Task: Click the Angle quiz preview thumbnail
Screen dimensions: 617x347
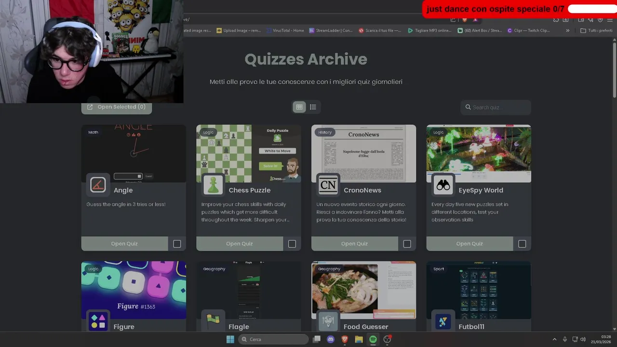Action: (x=134, y=154)
